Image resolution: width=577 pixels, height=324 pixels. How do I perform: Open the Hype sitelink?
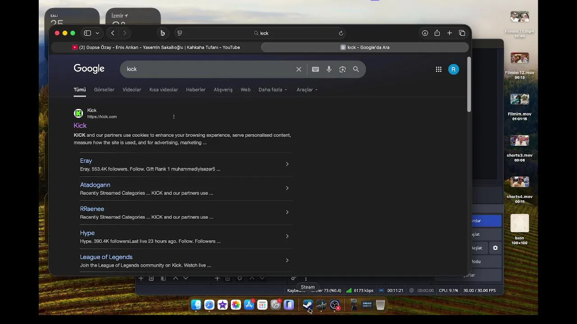(87, 233)
